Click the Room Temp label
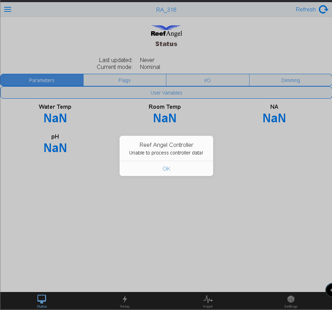Viewport: 332px width, 310px height. [165, 107]
